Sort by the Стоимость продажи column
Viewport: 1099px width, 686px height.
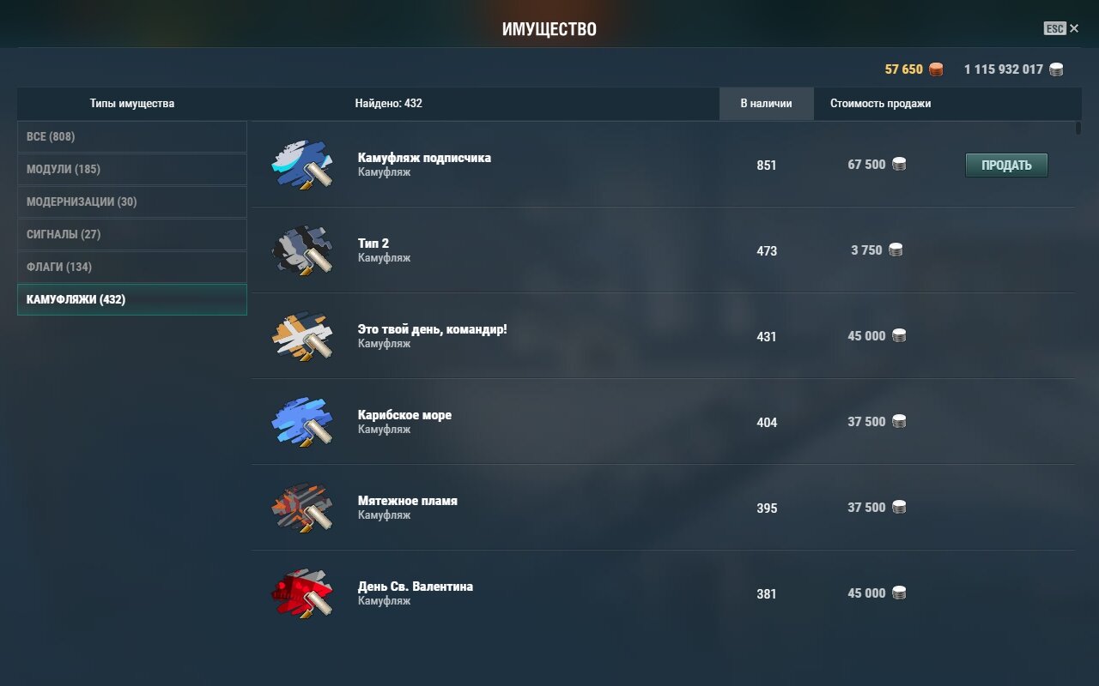[x=880, y=104]
